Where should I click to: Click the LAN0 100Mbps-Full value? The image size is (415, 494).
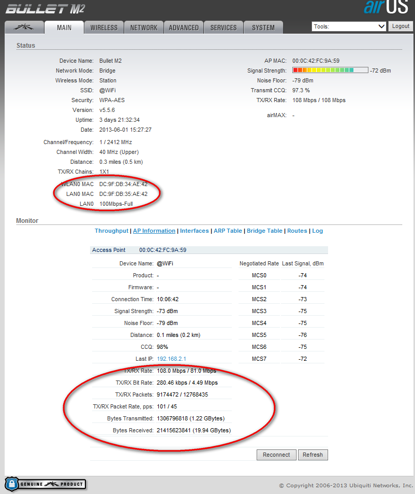click(116, 204)
